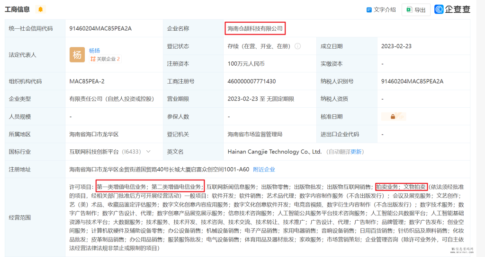Click the 杨 avatar thumbnail
Viewport: 485px width, 257px height.
tap(77, 55)
